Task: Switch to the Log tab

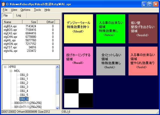Action: coord(18,16)
